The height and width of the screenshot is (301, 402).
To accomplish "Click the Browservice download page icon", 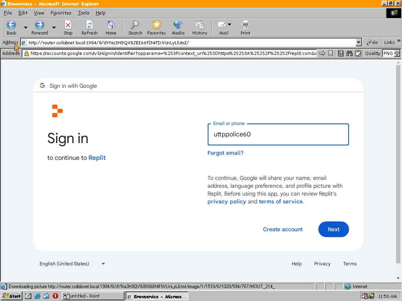I will point(341,53).
